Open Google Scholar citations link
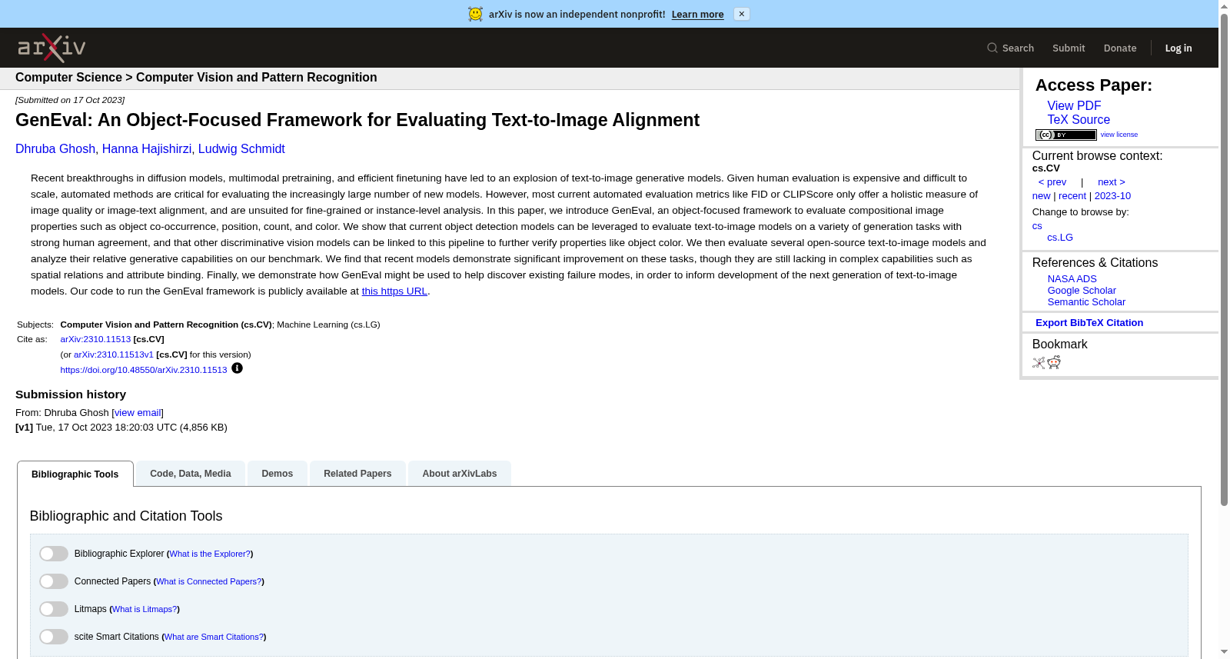The width and height of the screenshot is (1230, 659). click(1082, 291)
